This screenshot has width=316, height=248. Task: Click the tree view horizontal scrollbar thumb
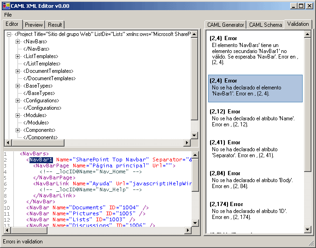click(x=38, y=142)
